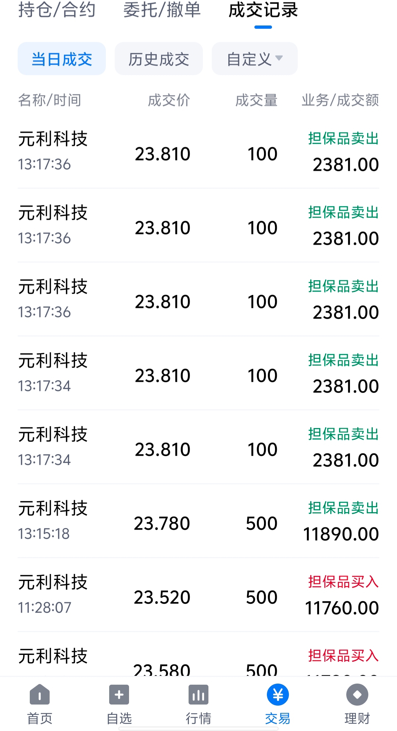Open 自定义 date range filter
Image resolution: width=397 pixels, height=731 pixels.
(255, 59)
